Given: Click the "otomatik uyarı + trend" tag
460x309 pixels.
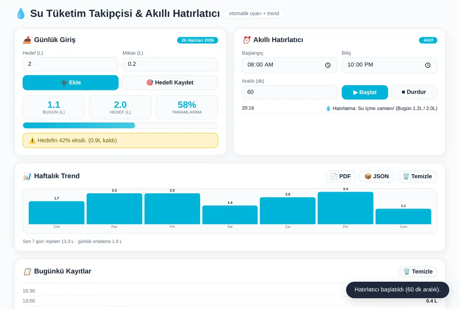Looking at the screenshot, I should 254,14.
